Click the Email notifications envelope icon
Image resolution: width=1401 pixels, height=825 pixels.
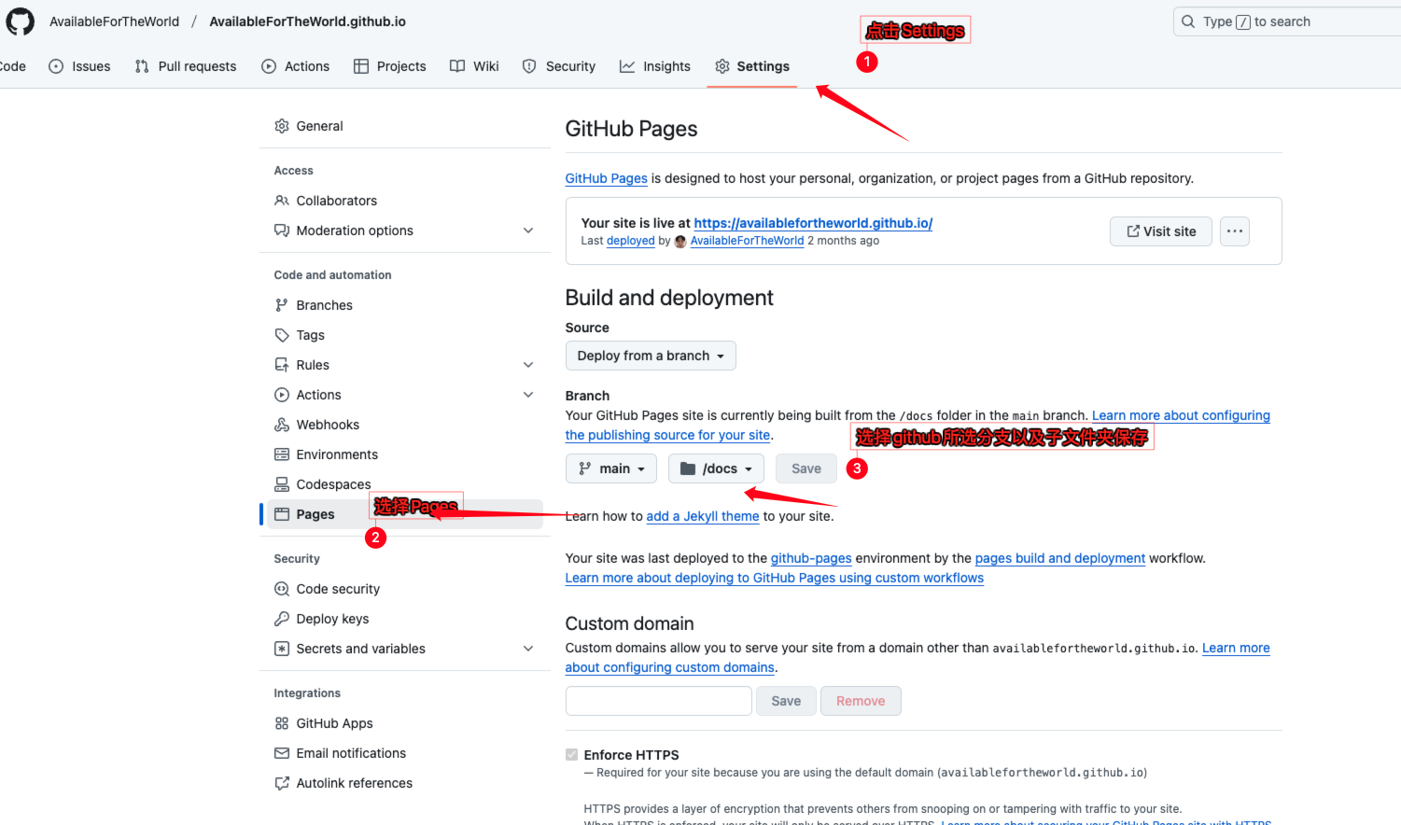(x=282, y=753)
